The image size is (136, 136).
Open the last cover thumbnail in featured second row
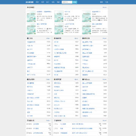coord(87,29)
